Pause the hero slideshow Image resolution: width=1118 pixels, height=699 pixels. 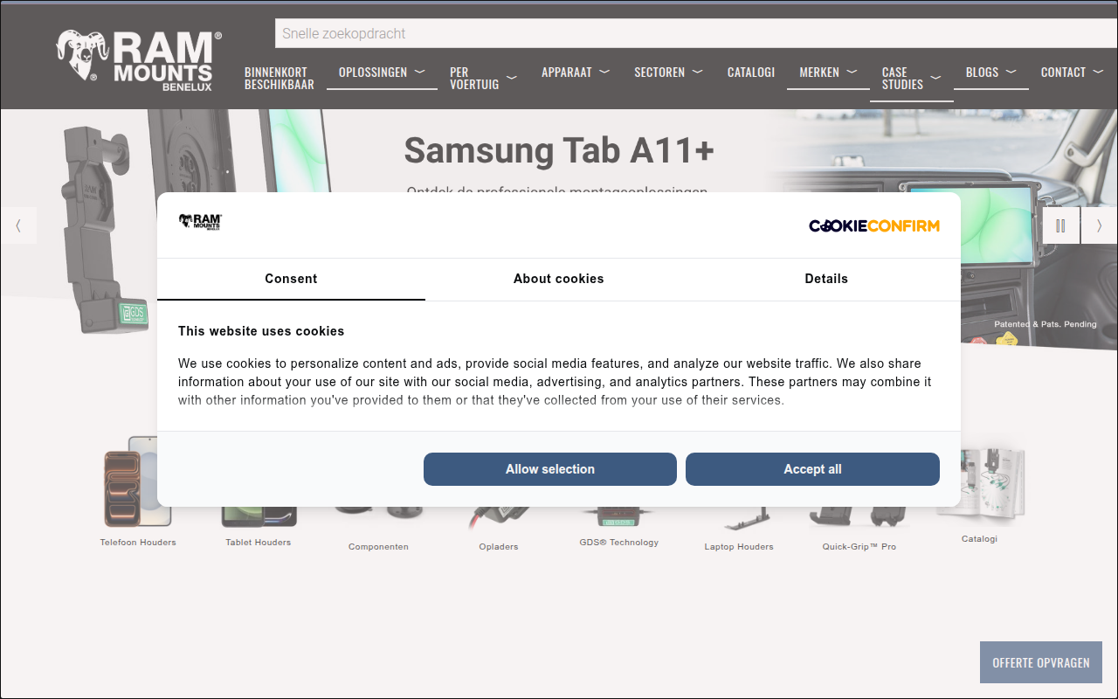[1060, 225]
